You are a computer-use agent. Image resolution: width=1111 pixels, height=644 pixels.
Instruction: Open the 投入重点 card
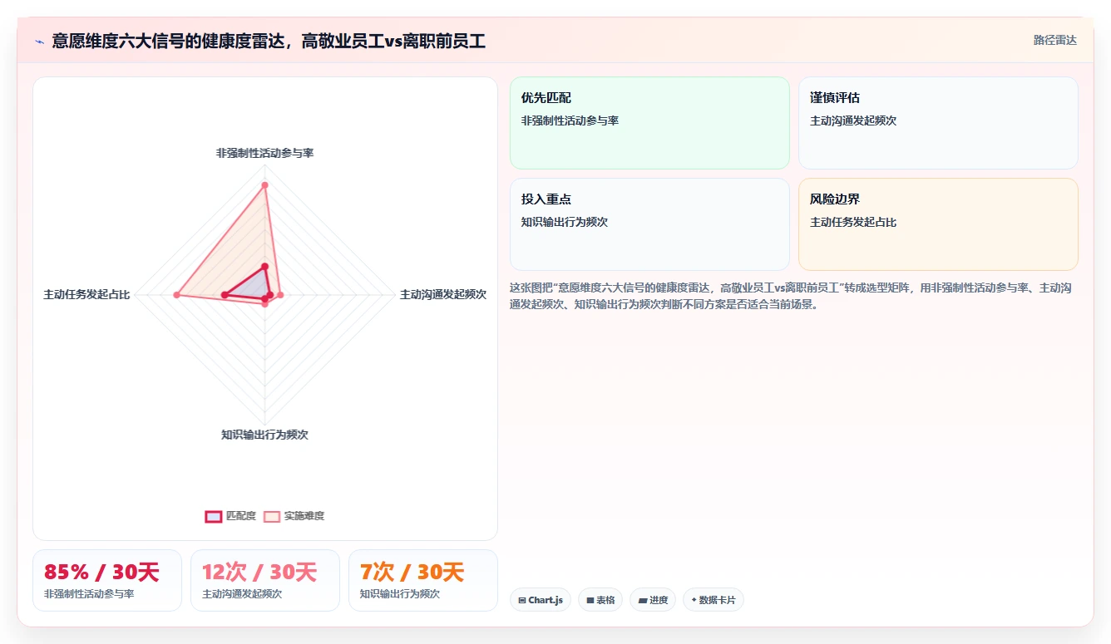(649, 224)
